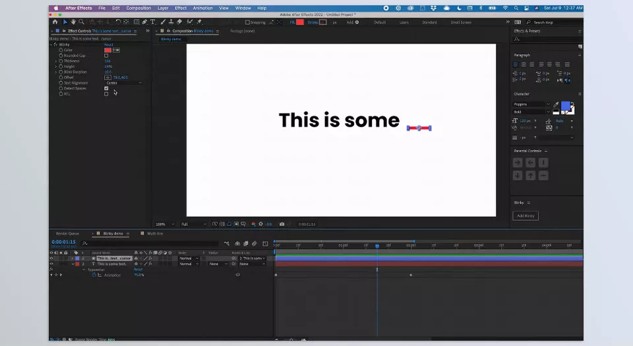Open the Full resolution dropdown
The image size is (633, 346).
(194, 224)
